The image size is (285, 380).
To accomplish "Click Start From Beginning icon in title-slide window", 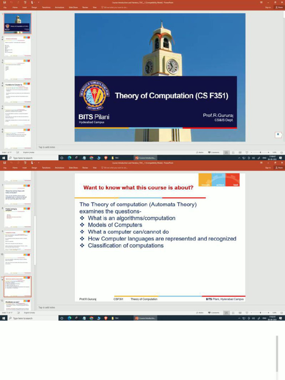I will (25, 3).
